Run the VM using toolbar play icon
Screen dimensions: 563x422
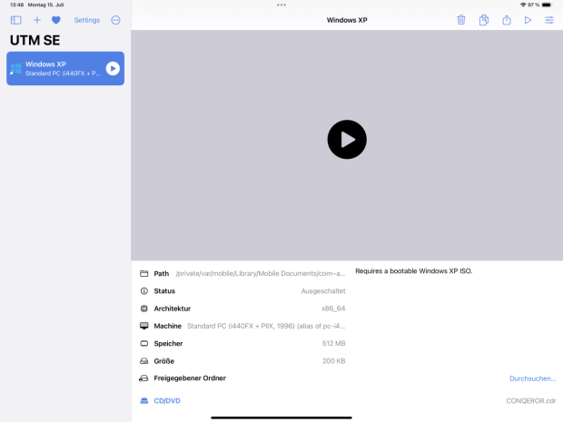point(528,20)
